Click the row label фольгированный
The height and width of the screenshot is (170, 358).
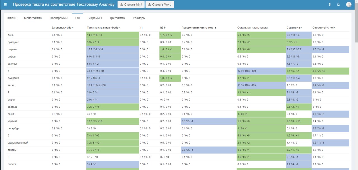click(x=18, y=143)
